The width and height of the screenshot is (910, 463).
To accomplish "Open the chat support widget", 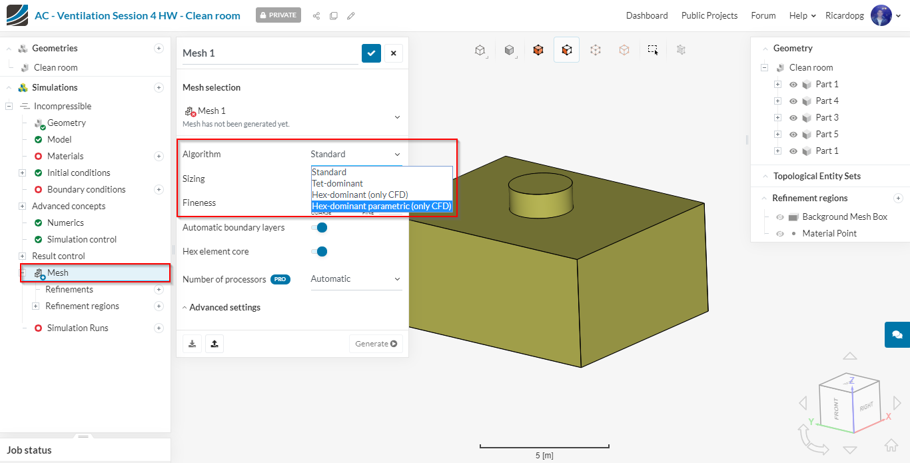I will pos(897,334).
